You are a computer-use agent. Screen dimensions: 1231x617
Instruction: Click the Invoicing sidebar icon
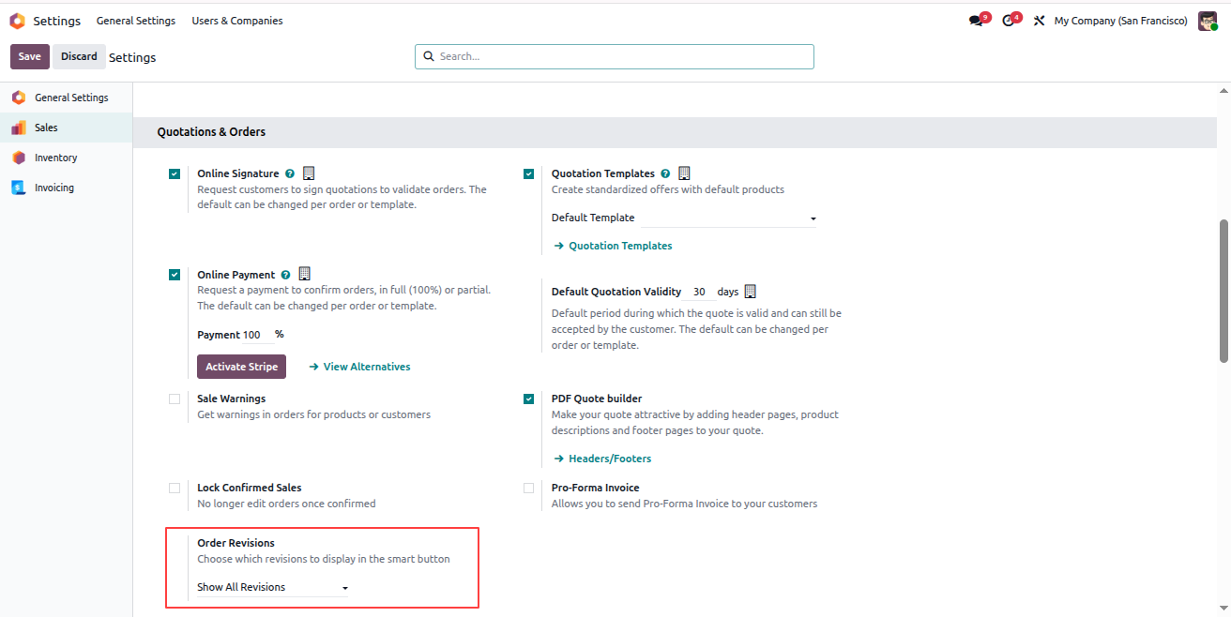(19, 188)
